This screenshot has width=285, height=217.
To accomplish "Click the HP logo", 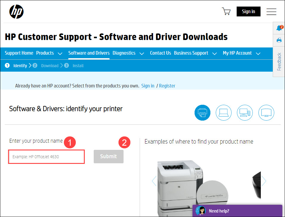I will 16,12.
